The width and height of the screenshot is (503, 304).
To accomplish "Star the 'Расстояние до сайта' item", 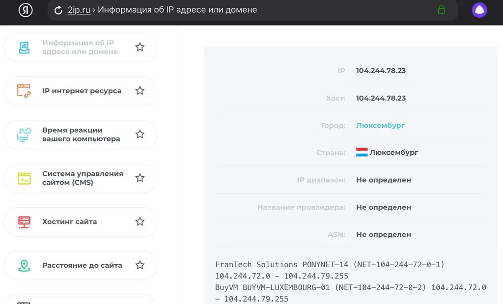I will coord(140,265).
